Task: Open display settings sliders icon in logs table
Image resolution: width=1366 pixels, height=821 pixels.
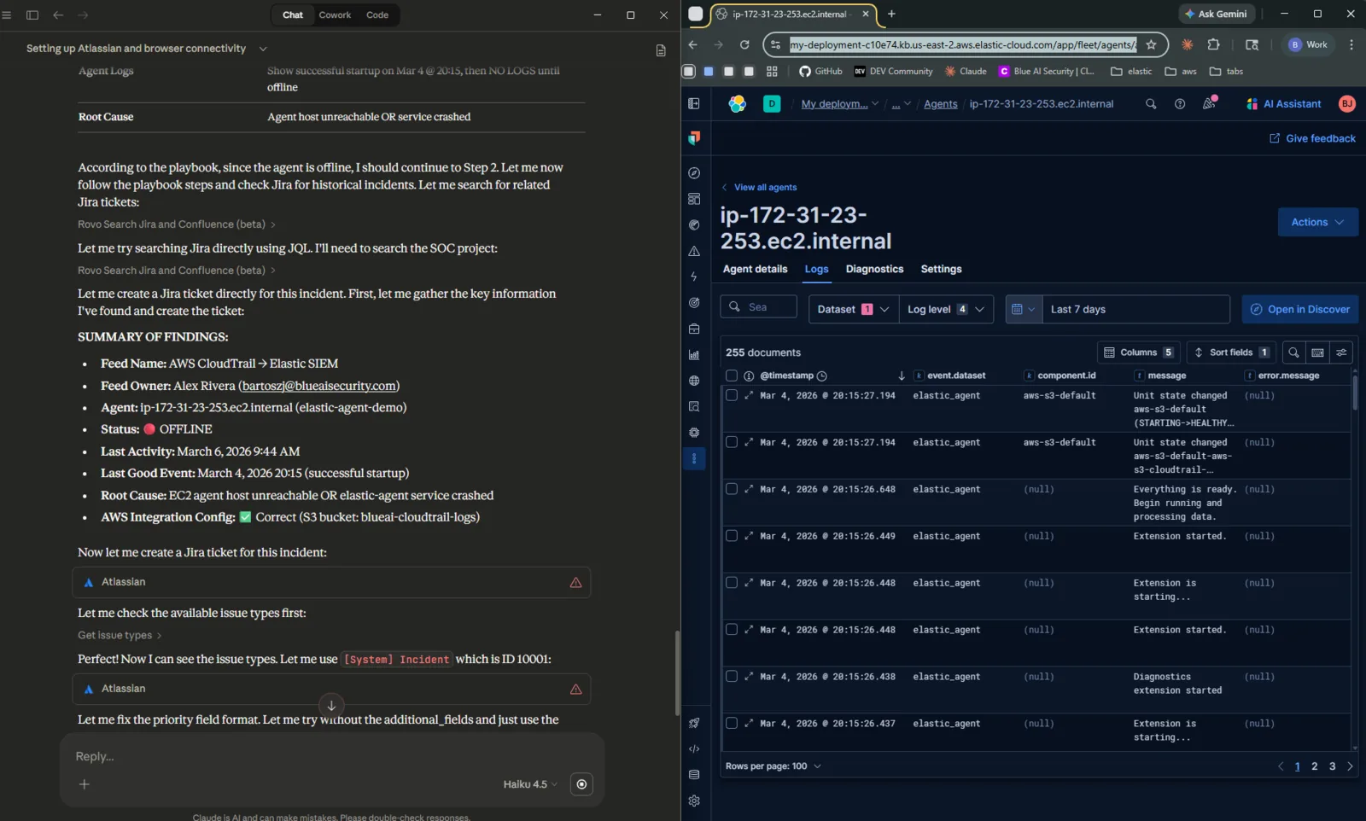Action: 1341,352
